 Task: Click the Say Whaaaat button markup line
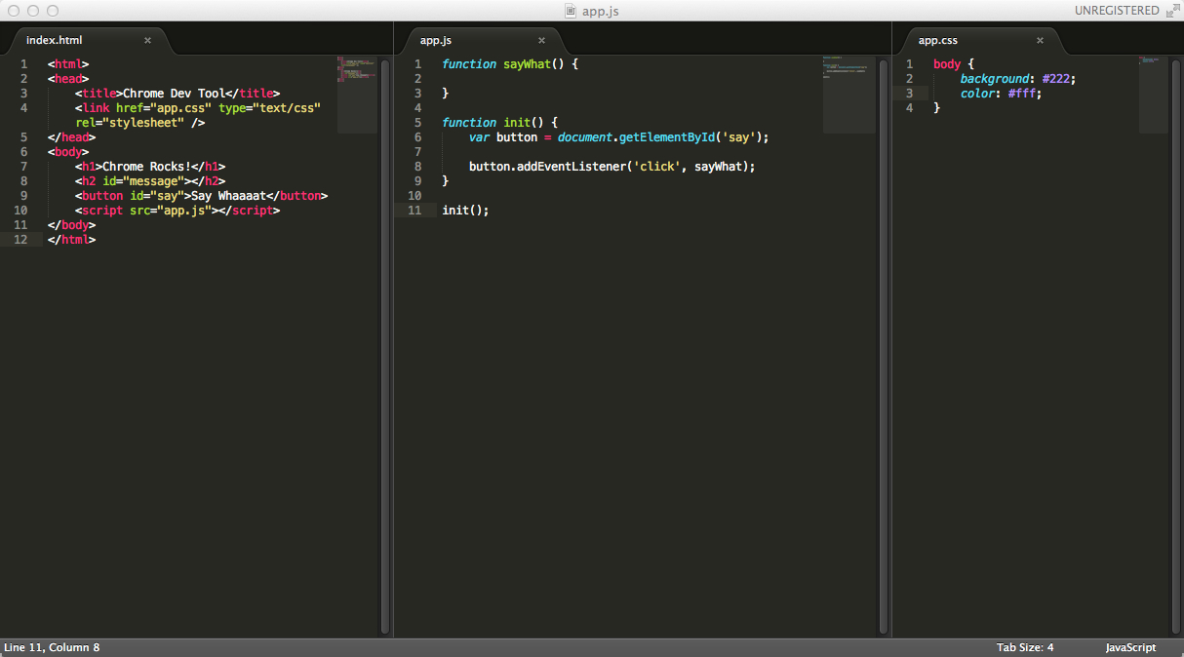coord(202,196)
